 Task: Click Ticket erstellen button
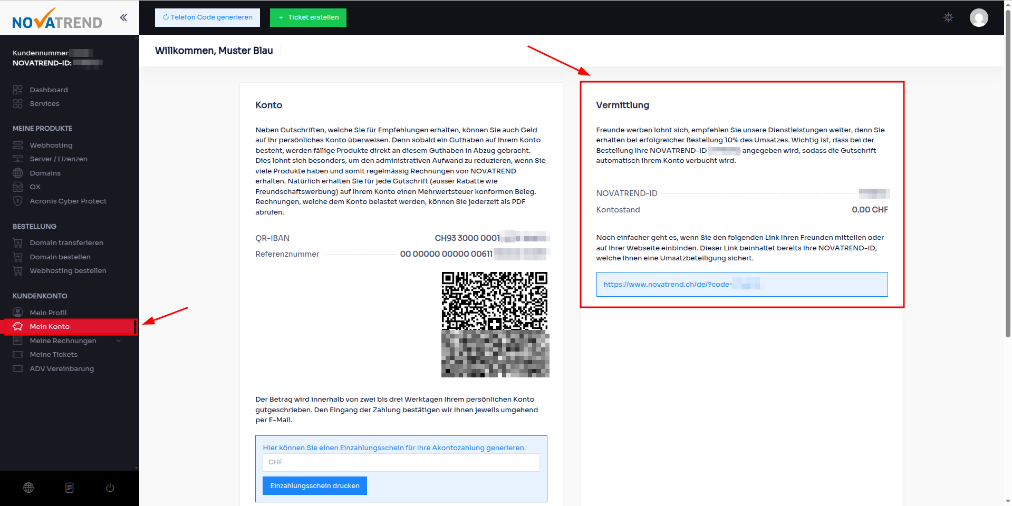pos(308,17)
